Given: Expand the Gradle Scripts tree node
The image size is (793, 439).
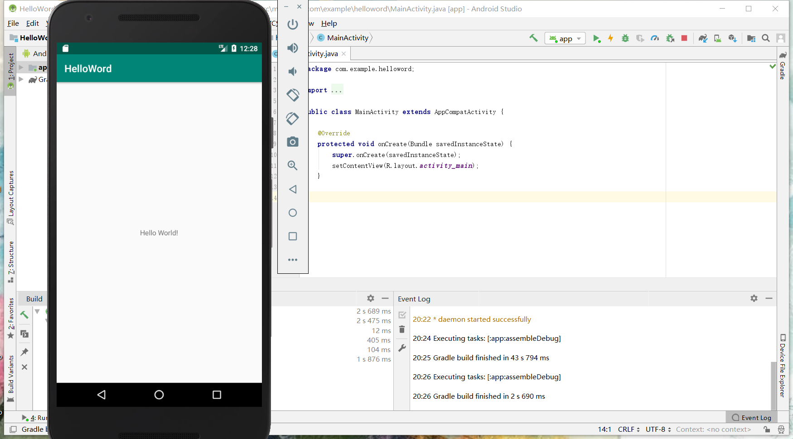Looking at the screenshot, I should [21, 79].
